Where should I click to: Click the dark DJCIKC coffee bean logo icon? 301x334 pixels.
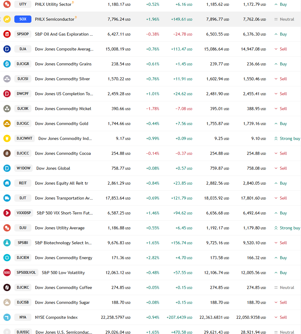[x=7, y=287]
